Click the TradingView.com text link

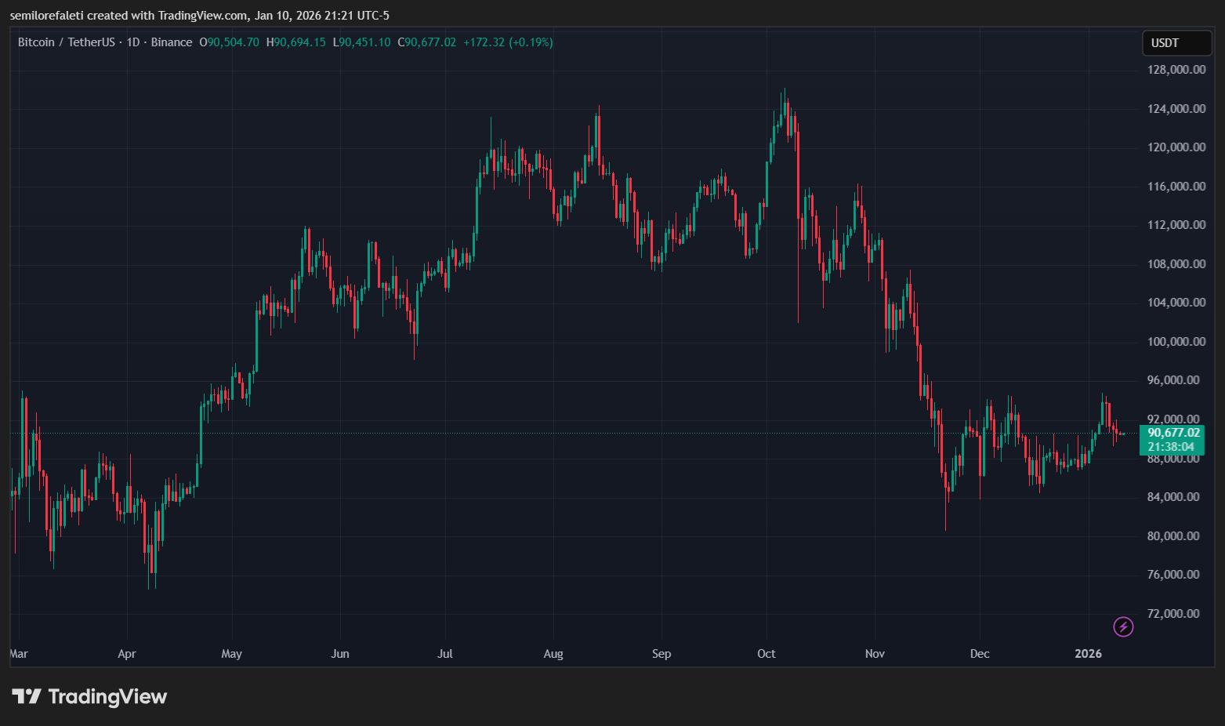[204, 15]
